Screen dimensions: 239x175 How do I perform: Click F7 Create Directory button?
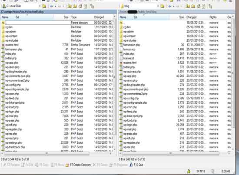point(78,165)
